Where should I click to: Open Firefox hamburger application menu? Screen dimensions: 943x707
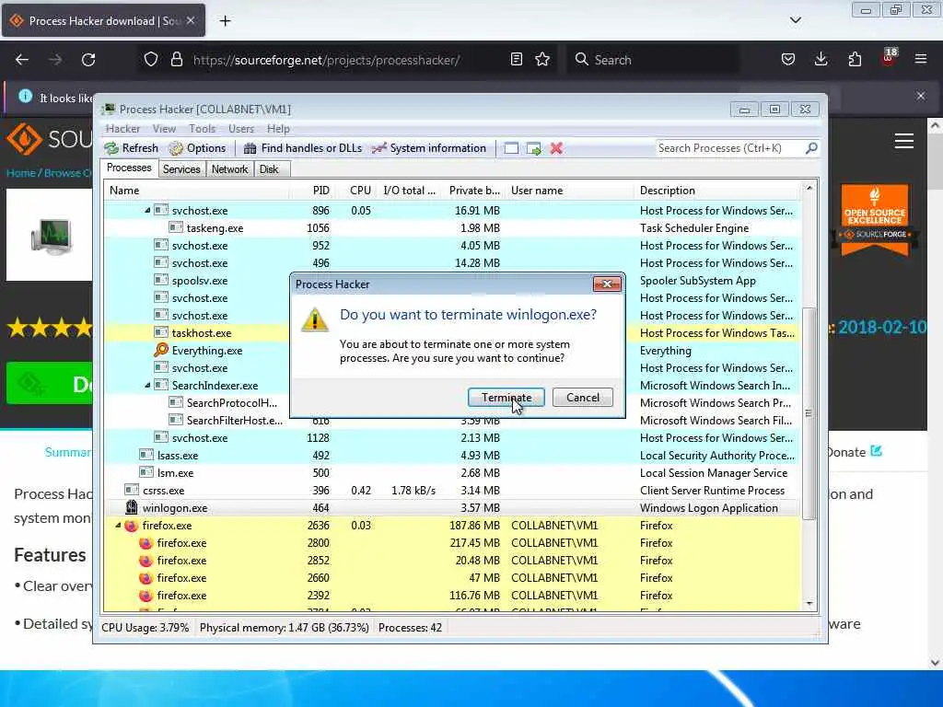pos(921,60)
